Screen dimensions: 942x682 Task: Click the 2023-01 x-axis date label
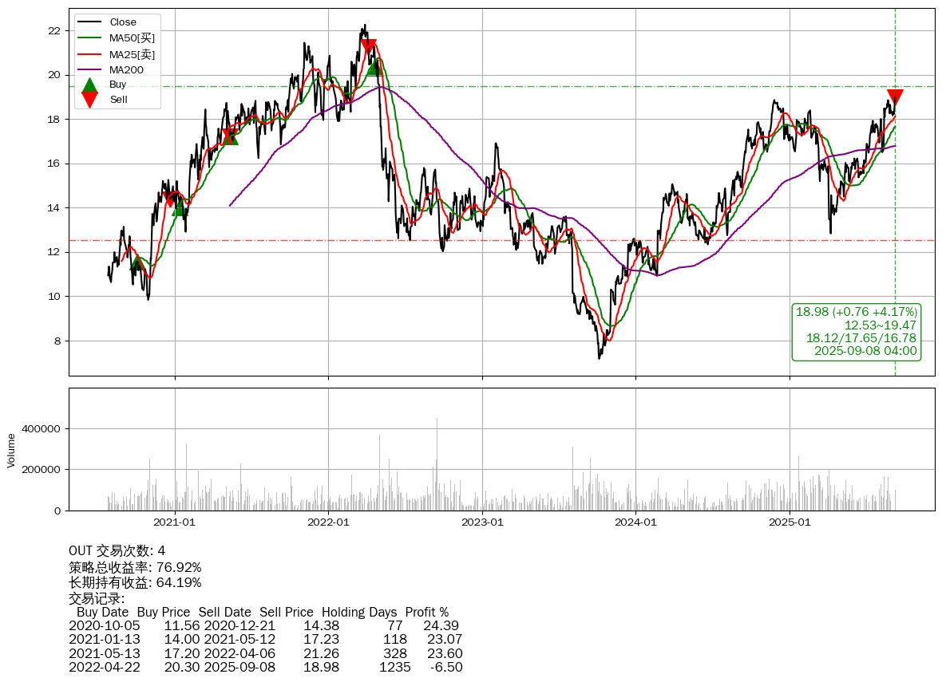(x=482, y=523)
